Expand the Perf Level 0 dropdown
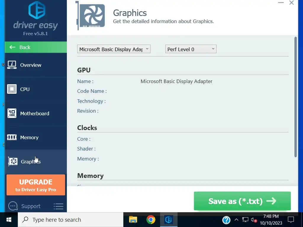The image size is (303, 227). pos(191,49)
